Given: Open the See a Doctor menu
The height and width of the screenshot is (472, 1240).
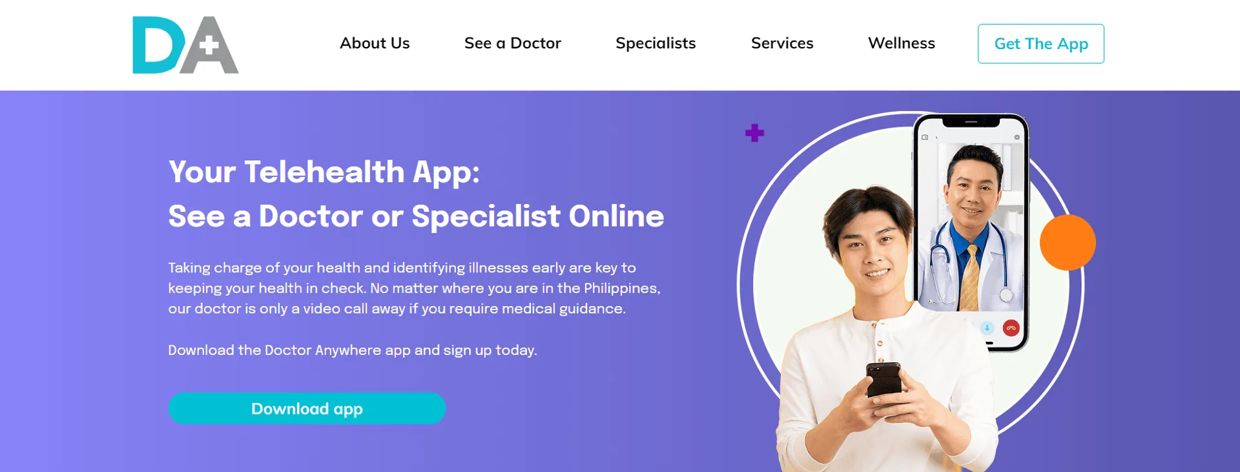Looking at the screenshot, I should (513, 43).
